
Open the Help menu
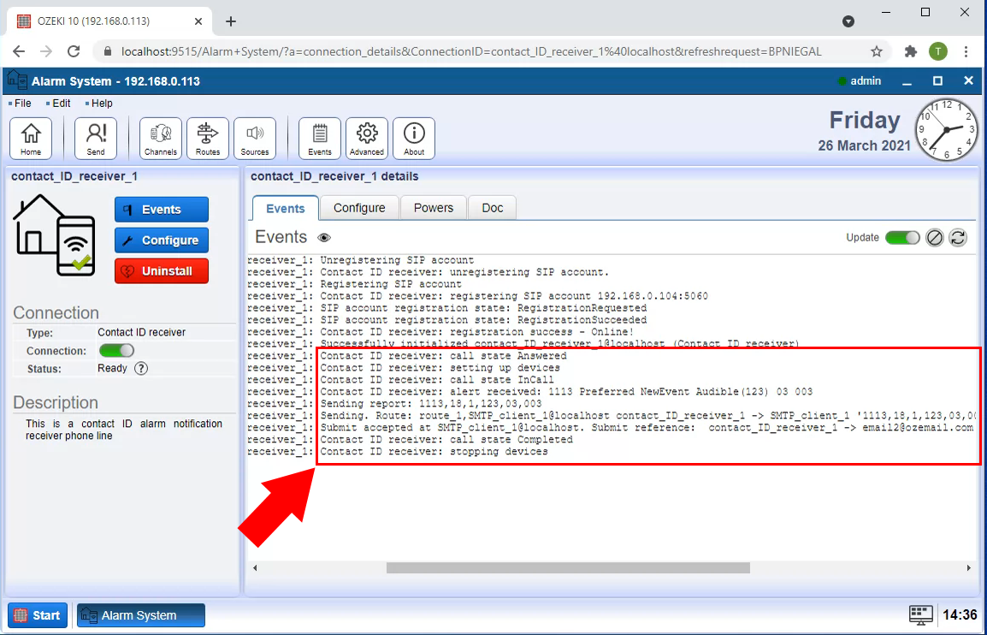coord(102,104)
